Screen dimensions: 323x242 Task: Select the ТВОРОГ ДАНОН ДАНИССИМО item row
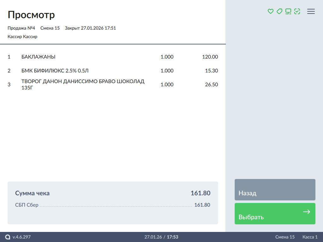(x=83, y=84)
